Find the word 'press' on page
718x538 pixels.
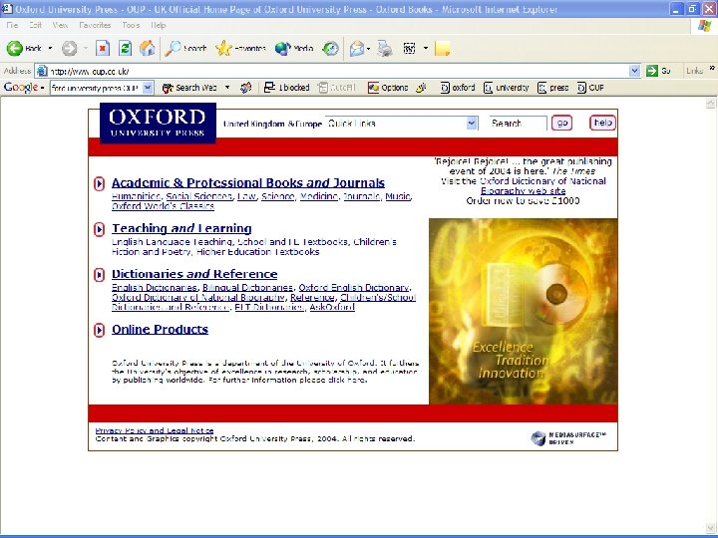pos(553,88)
